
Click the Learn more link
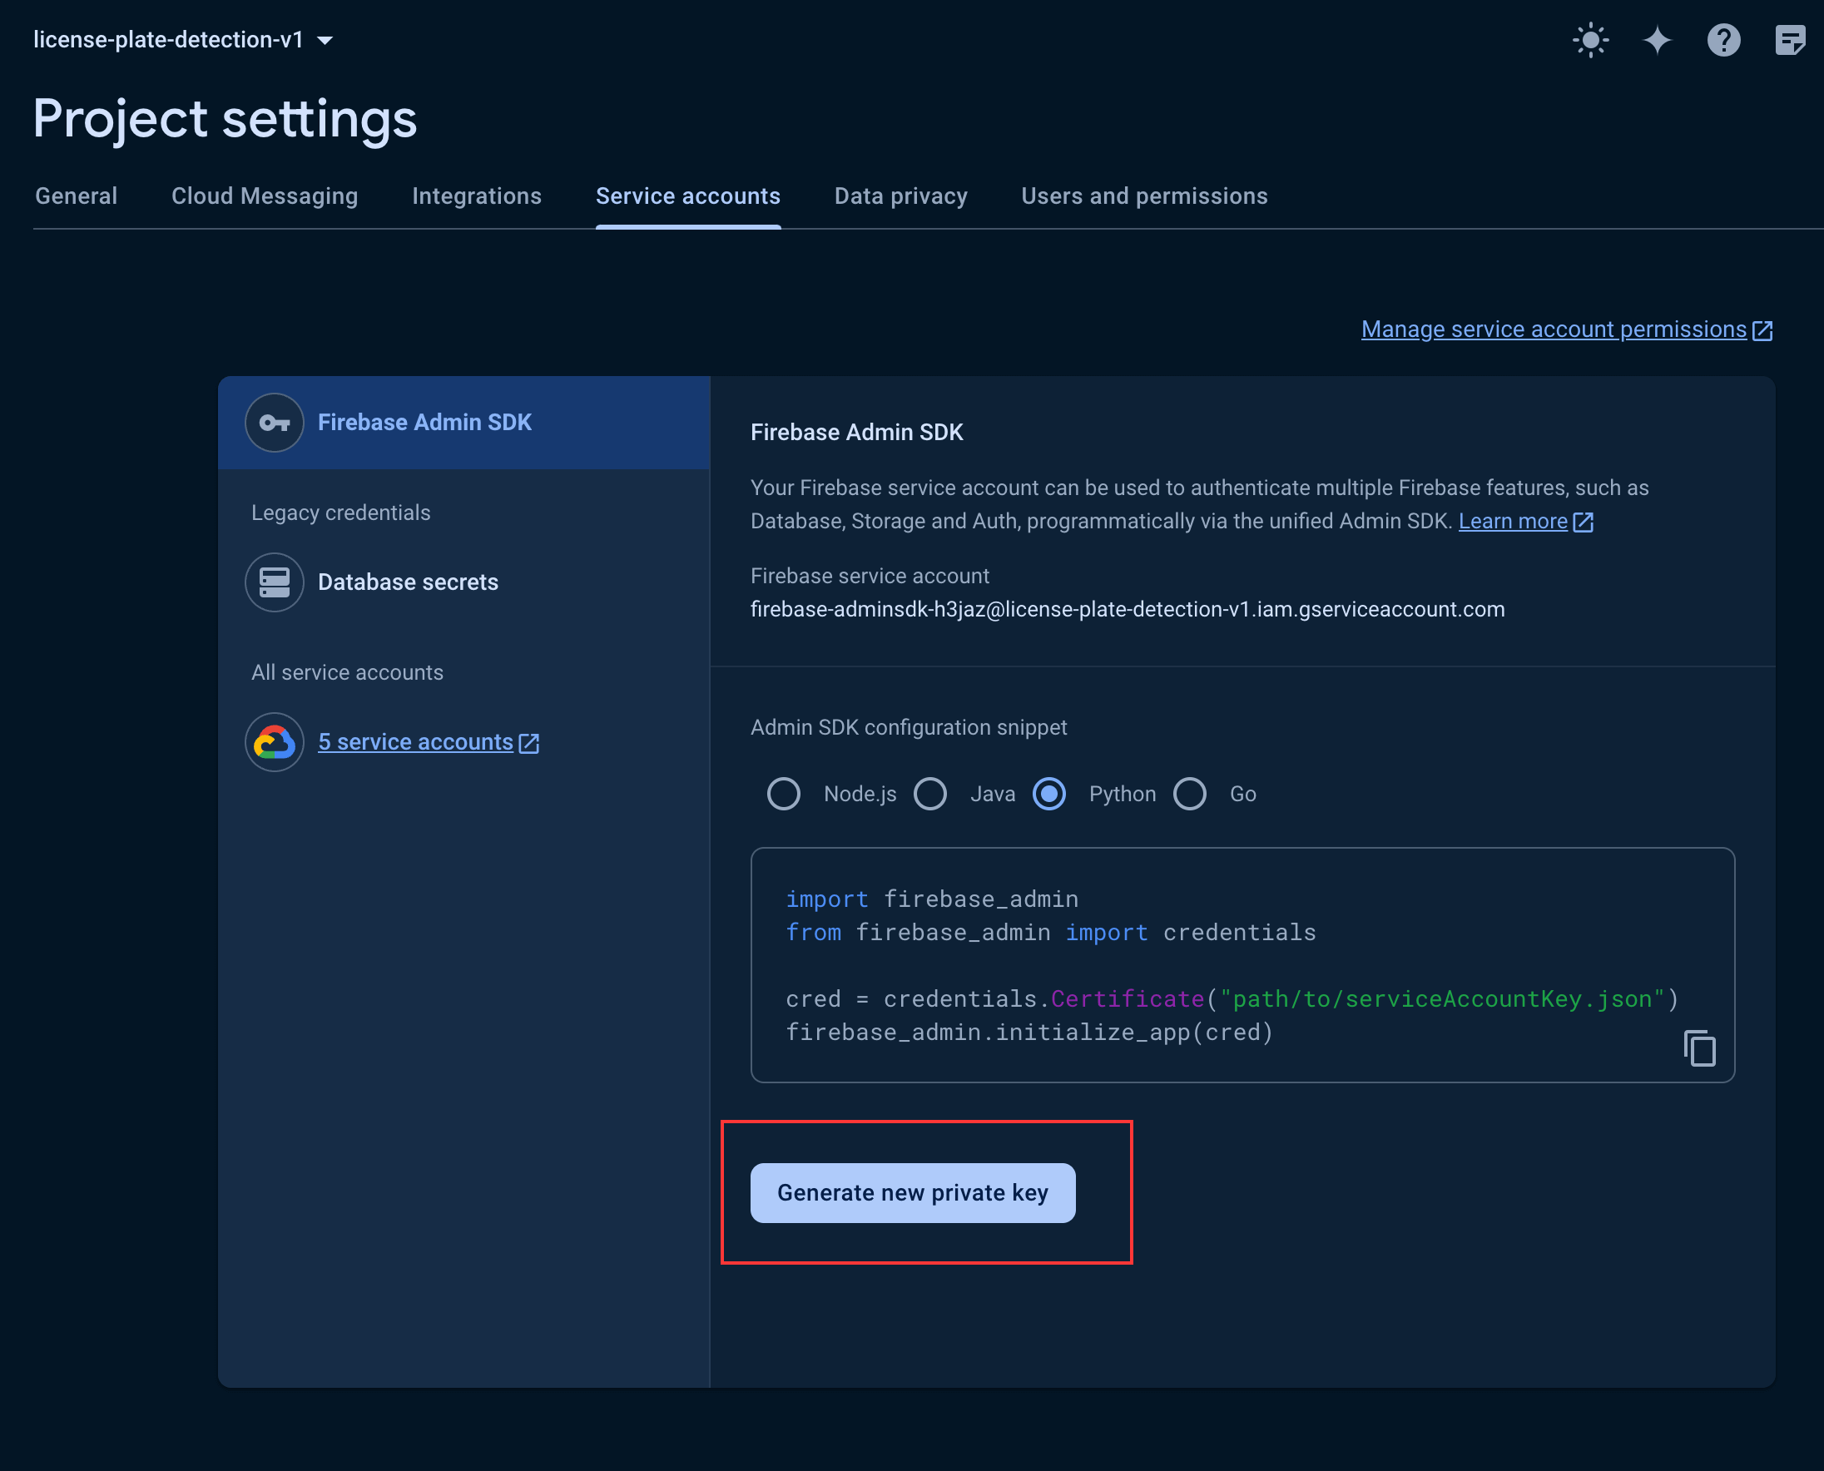[x=1512, y=521]
